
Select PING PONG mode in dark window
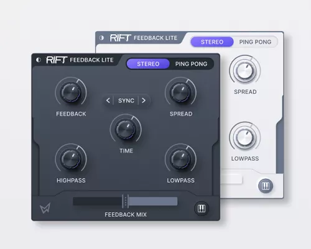click(191, 64)
